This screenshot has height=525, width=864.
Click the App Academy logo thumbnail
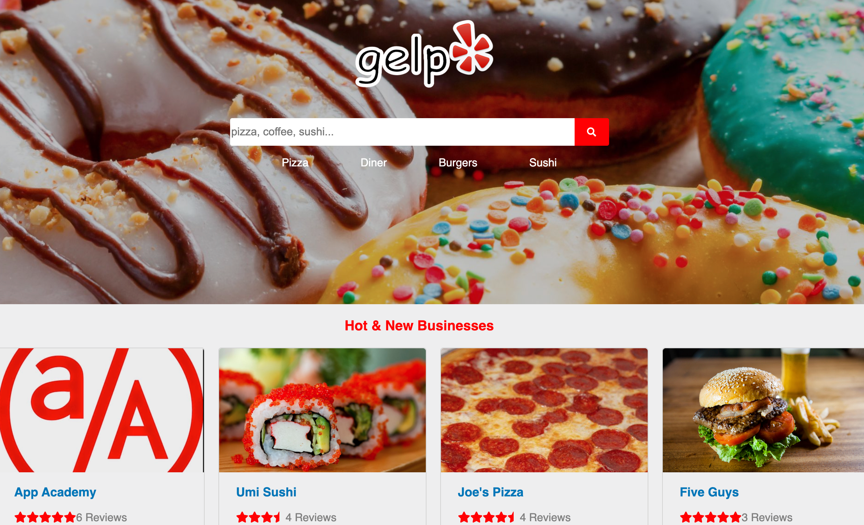pyautogui.click(x=102, y=410)
